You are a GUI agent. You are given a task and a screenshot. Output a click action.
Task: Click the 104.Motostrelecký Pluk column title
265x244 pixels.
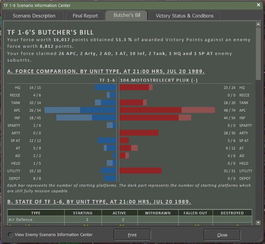tap(159, 80)
